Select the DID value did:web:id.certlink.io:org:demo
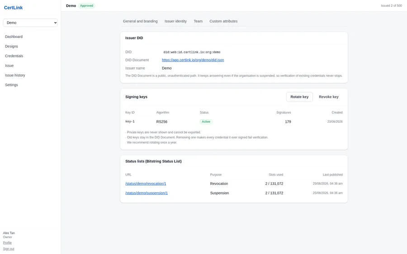Image resolution: width=407 pixels, height=254 pixels. coord(192,52)
